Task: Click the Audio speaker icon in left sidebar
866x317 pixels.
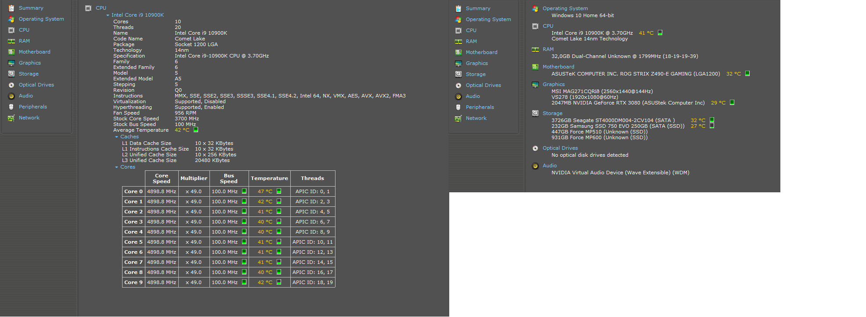Action: pos(11,96)
